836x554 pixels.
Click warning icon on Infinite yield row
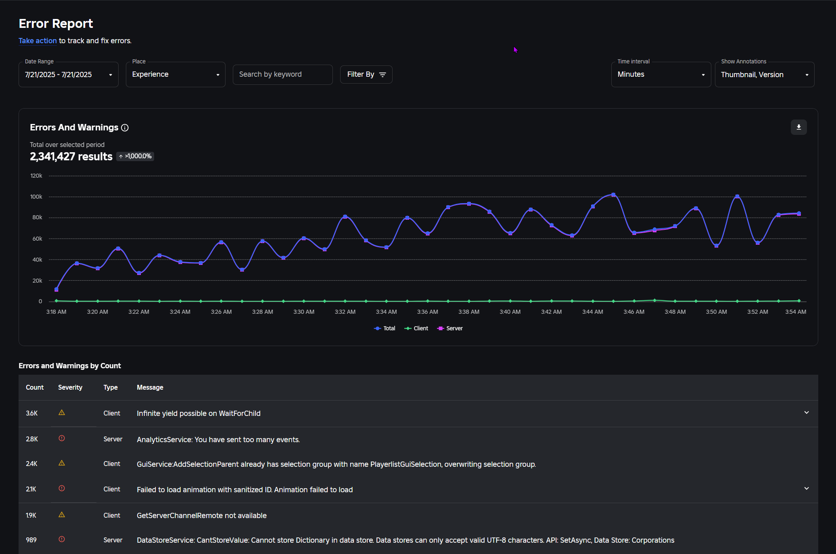click(x=62, y=413)
